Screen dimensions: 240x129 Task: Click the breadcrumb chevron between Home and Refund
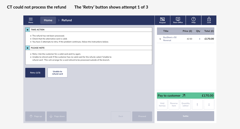[59, 20]
